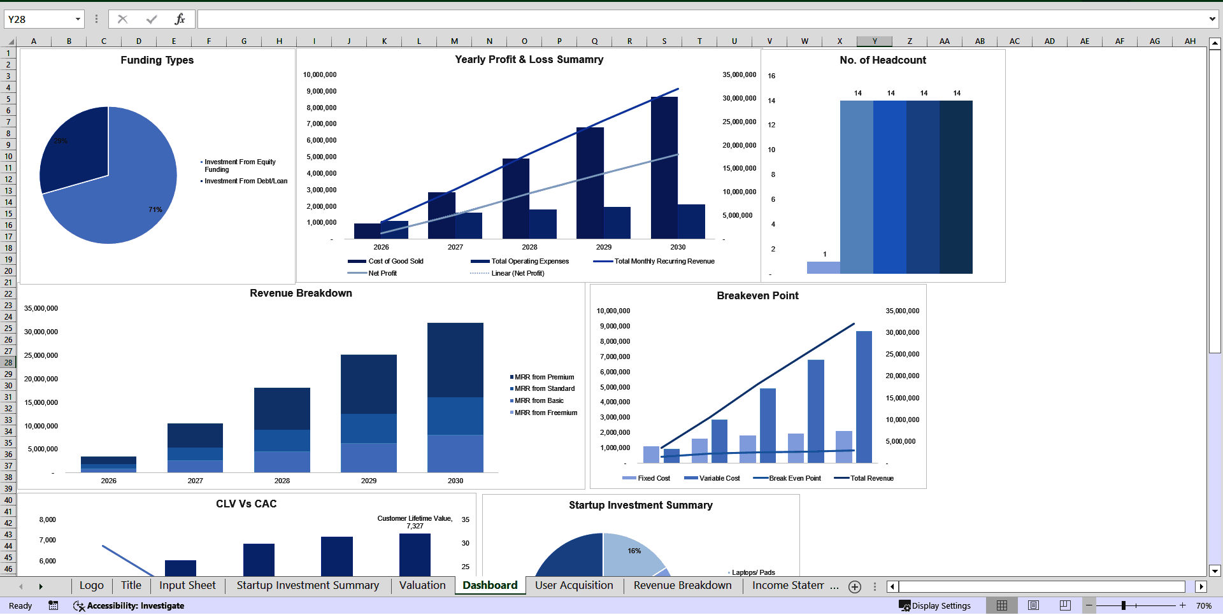The width and height of the screenshot is (1223, 615).
Task: Click the Name Box showing Y28
Action: point(38,19)
